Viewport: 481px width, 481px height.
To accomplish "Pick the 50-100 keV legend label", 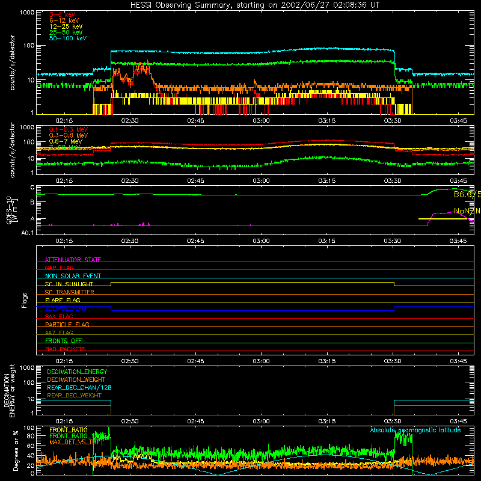I will 68,38.
